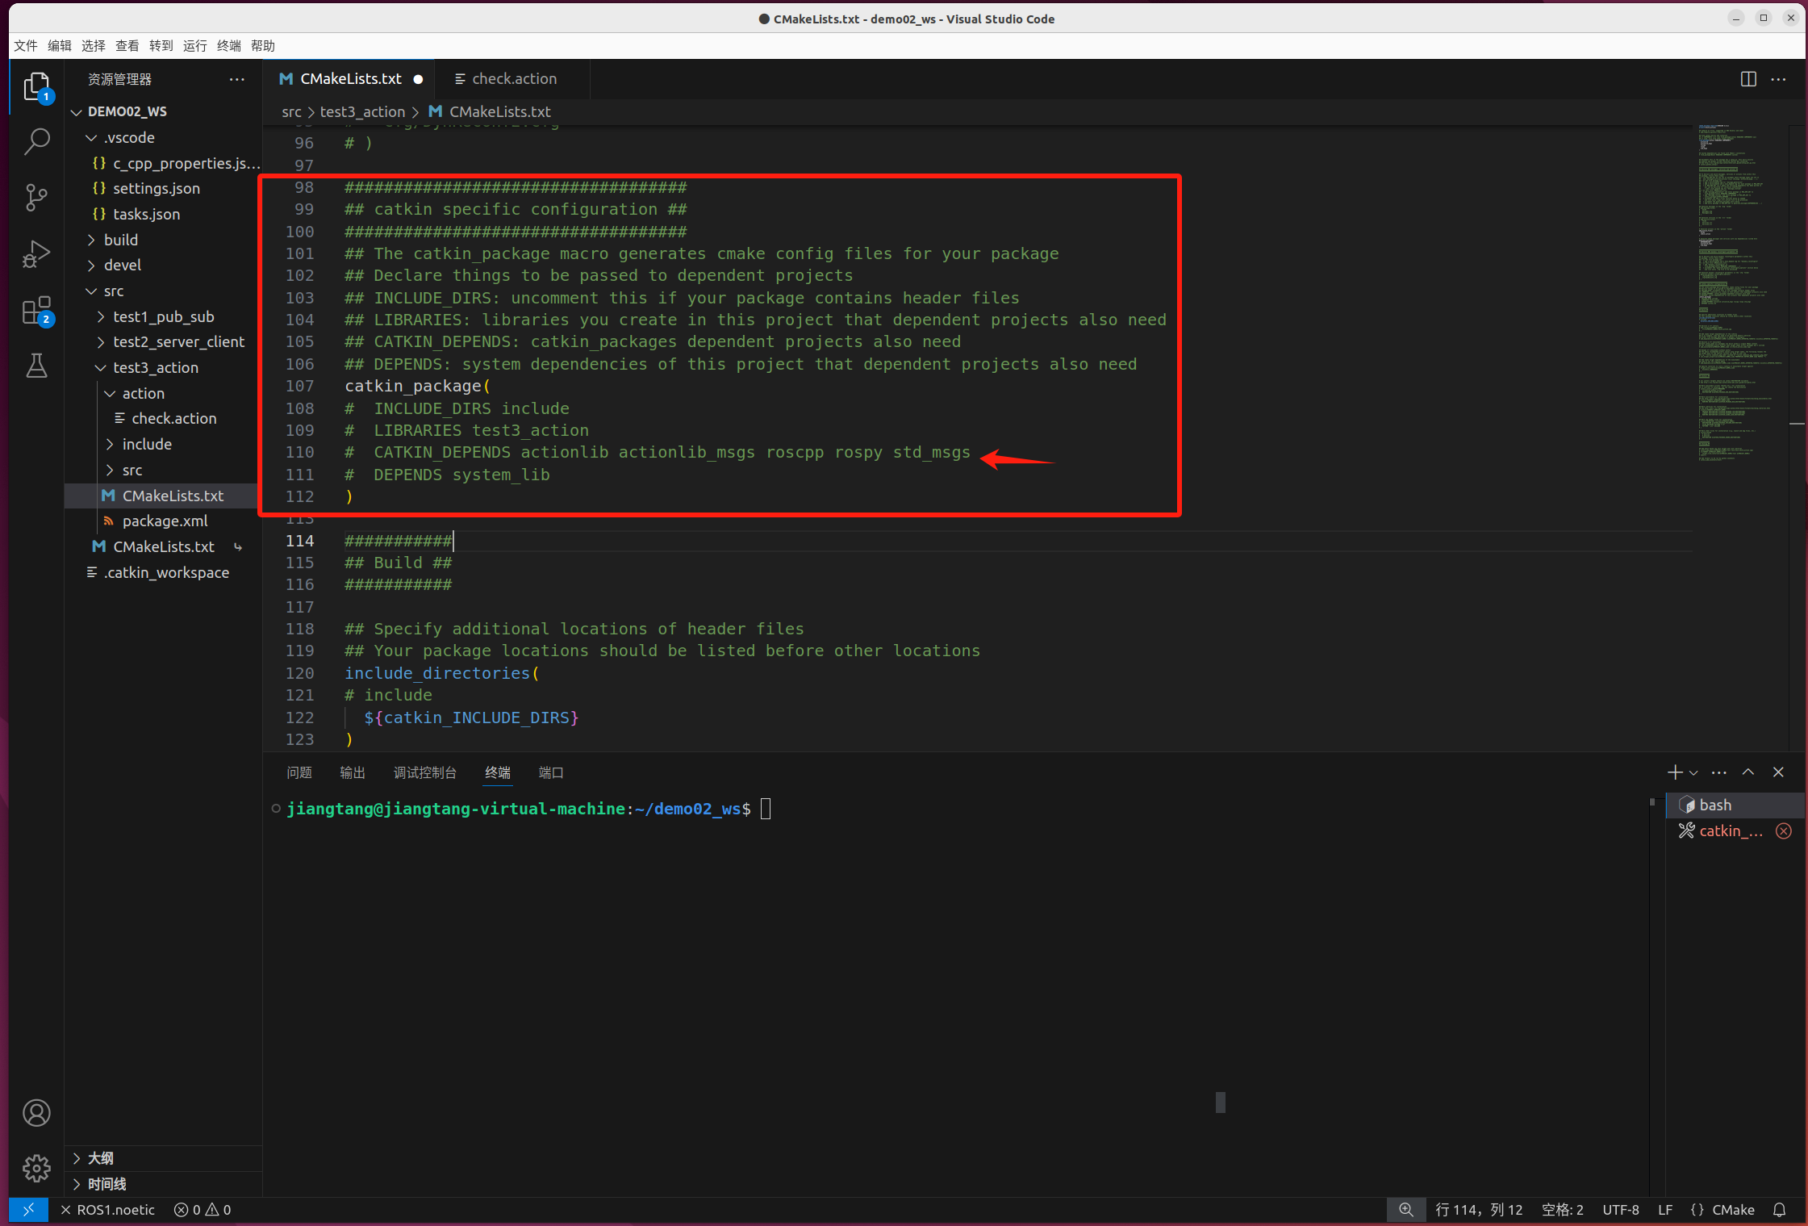The width and height of the screenshot is (1808, 1226).
Task: Open the Extensions view
Action: coord(36,310)
